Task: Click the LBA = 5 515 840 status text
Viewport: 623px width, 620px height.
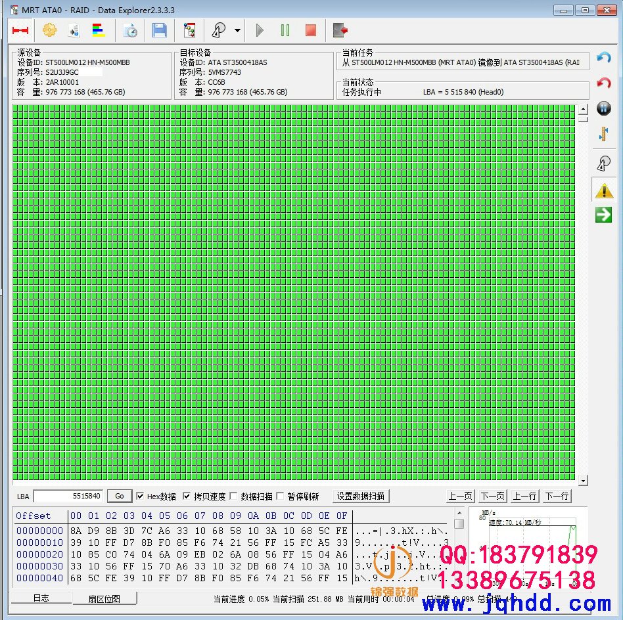Action: pos(463,92)
